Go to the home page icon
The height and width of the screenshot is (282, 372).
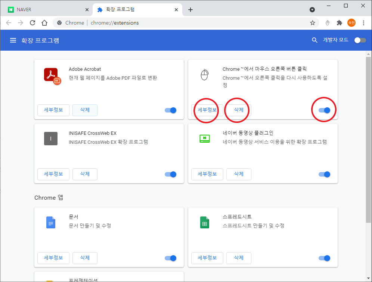pos(44,23)
